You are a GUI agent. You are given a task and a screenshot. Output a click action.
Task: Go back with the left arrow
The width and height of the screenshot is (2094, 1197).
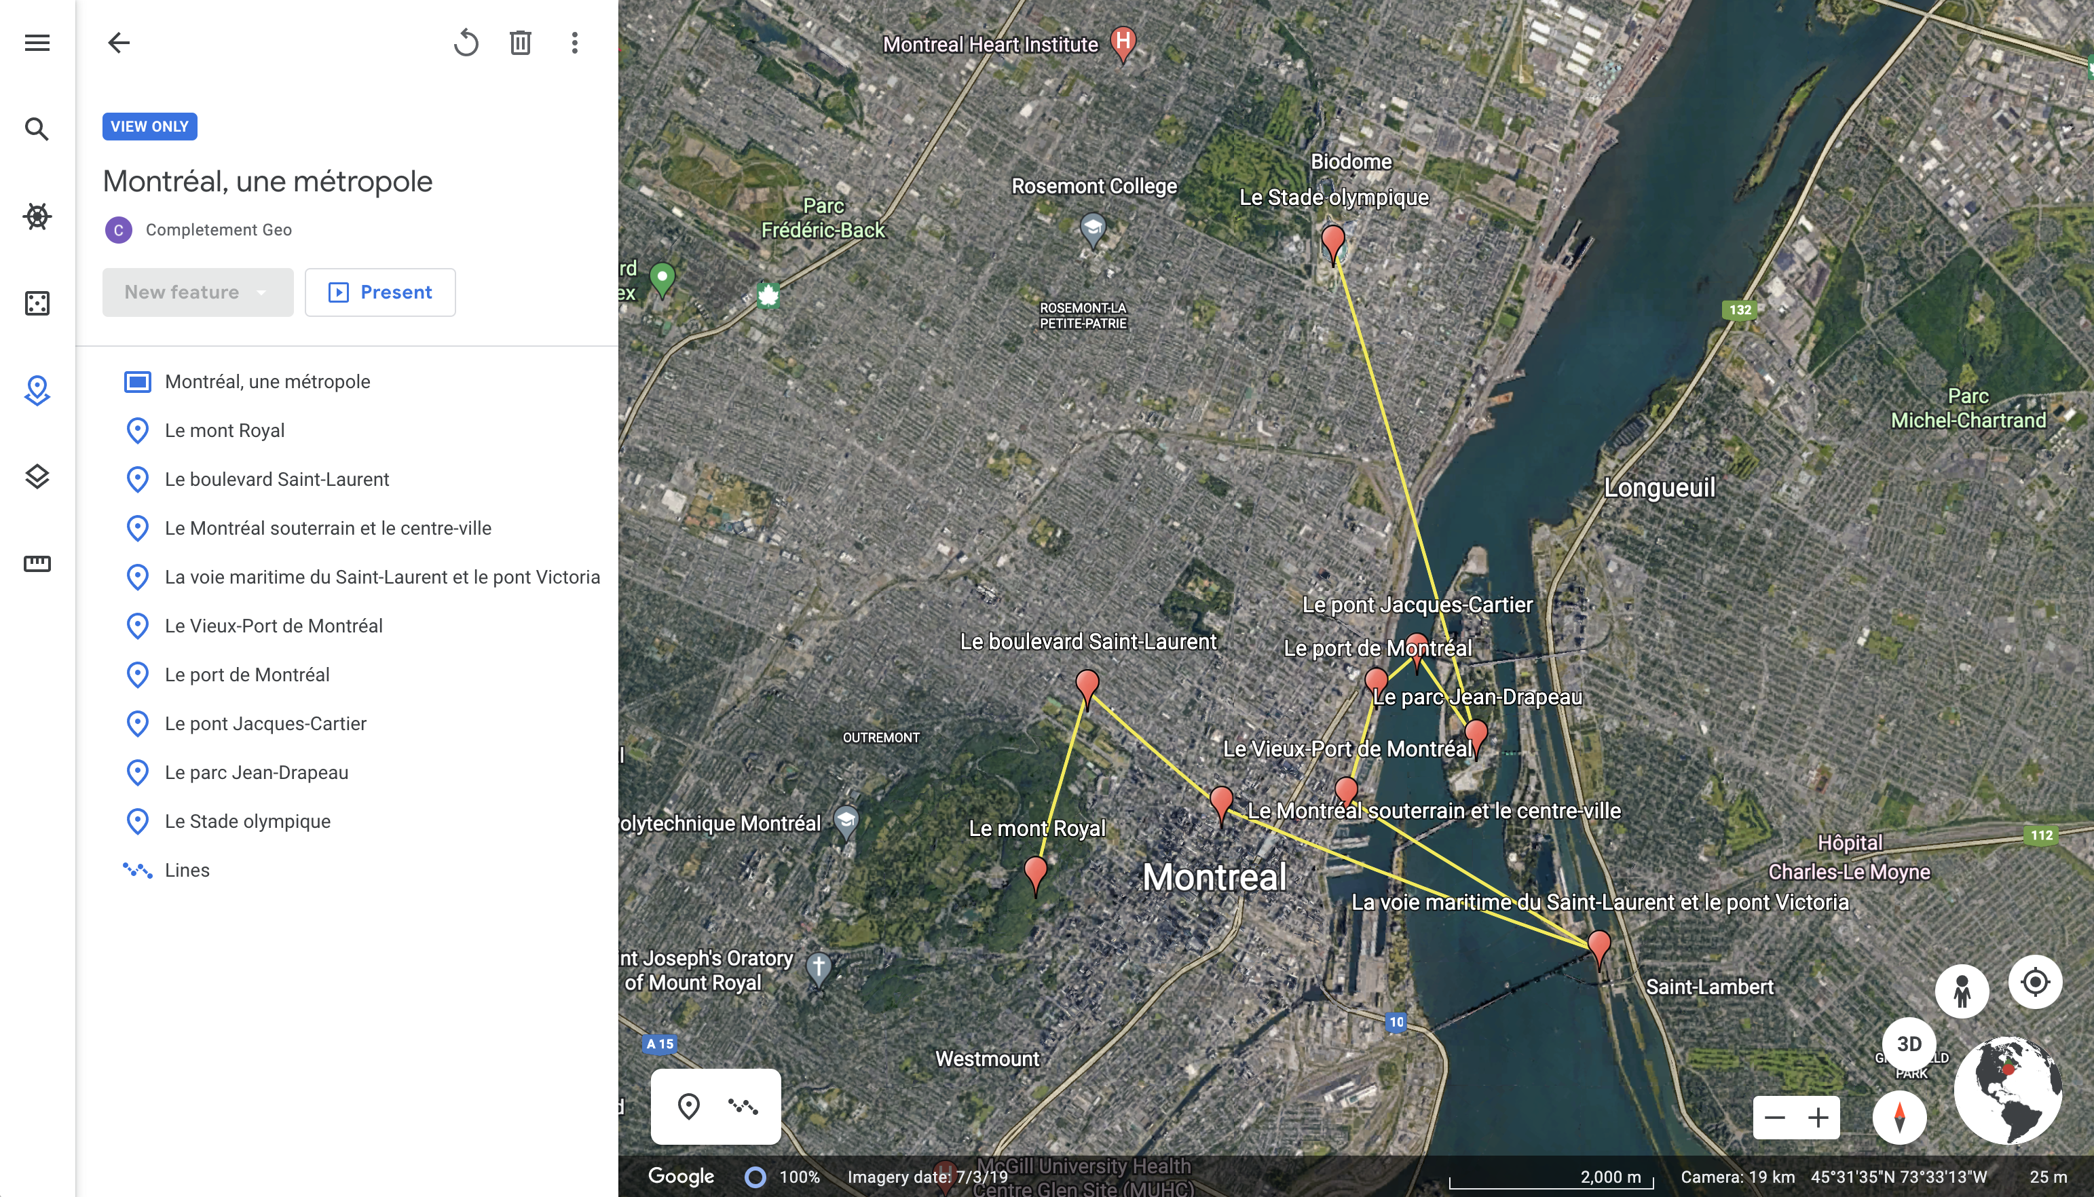[x=119, y=43]
